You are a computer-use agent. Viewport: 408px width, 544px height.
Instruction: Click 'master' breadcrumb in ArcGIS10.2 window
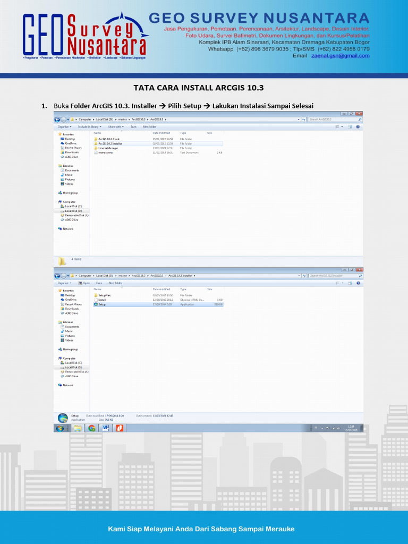[123, 120]
